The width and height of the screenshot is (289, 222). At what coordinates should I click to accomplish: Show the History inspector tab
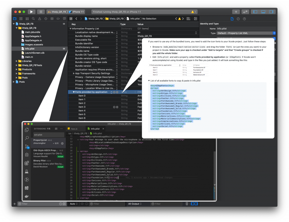(238, 19)
